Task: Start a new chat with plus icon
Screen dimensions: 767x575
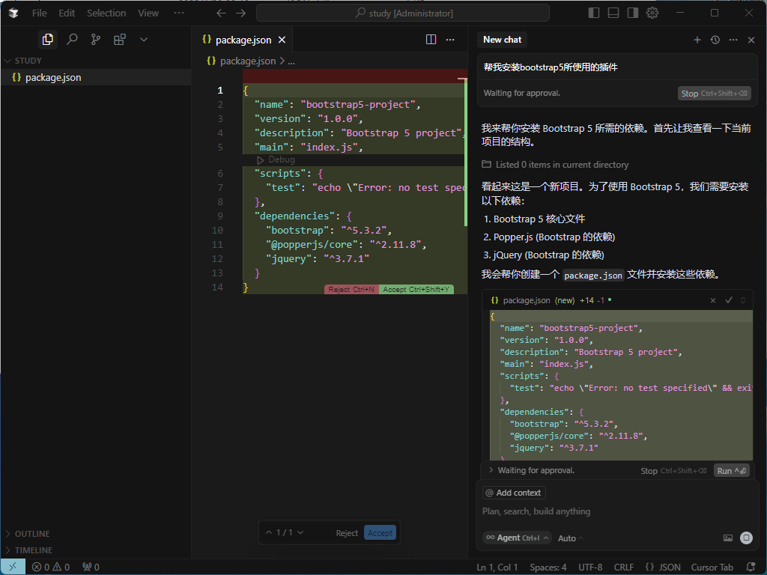Action: (x=697, y=40)
